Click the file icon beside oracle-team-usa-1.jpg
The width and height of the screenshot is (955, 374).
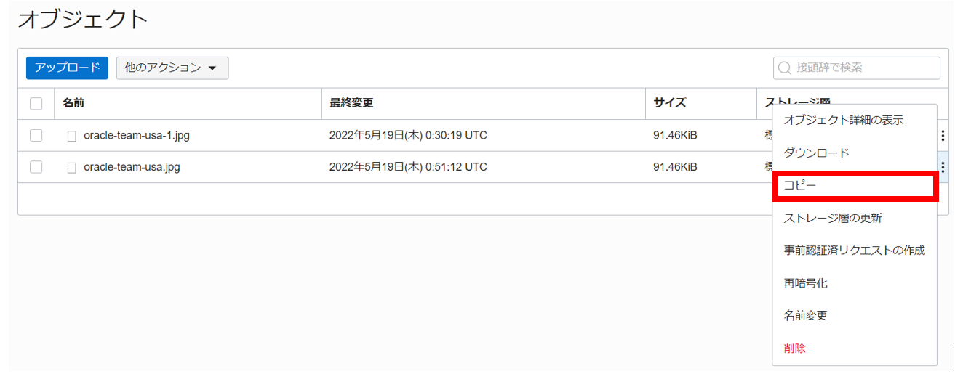71,136
